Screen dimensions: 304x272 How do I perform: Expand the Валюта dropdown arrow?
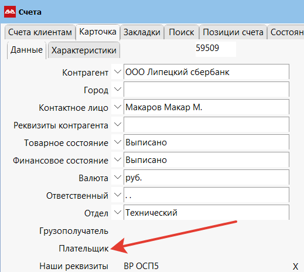[117, 177]
